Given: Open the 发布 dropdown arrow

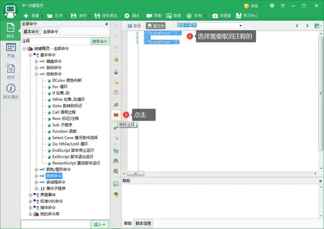Looking at the screenshot, I should point(205,16).
